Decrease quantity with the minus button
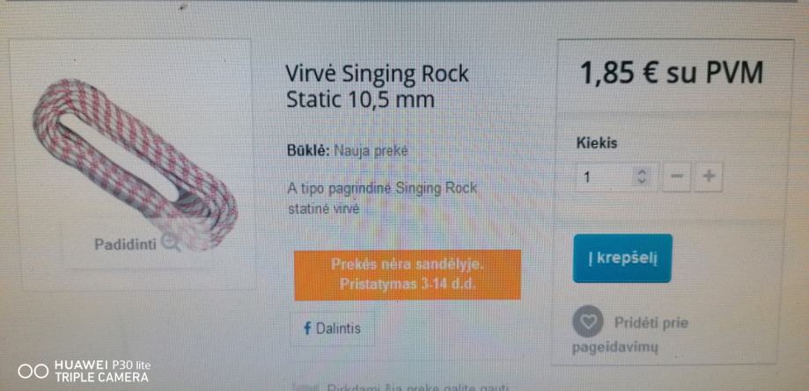 tap(677, 177)
